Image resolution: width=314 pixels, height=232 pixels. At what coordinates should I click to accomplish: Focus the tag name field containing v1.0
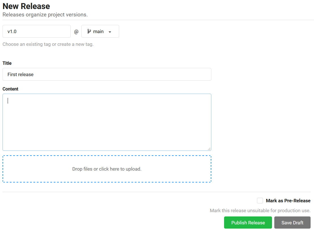(37, 31)
